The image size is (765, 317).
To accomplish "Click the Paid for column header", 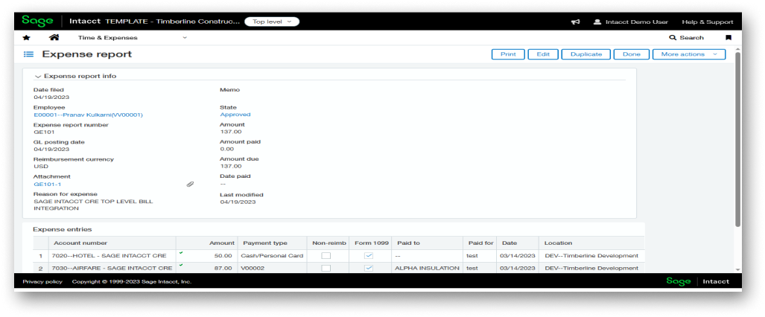I will click(x=480, y=243).
